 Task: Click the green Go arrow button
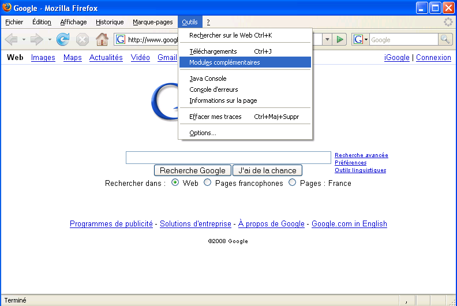click(x=339, y=39)
